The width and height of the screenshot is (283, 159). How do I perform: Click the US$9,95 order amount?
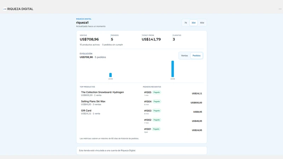[x=198, y=112]
